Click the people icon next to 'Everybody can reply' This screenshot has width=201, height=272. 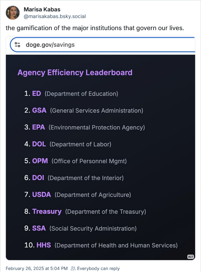(x=73, y=268)
